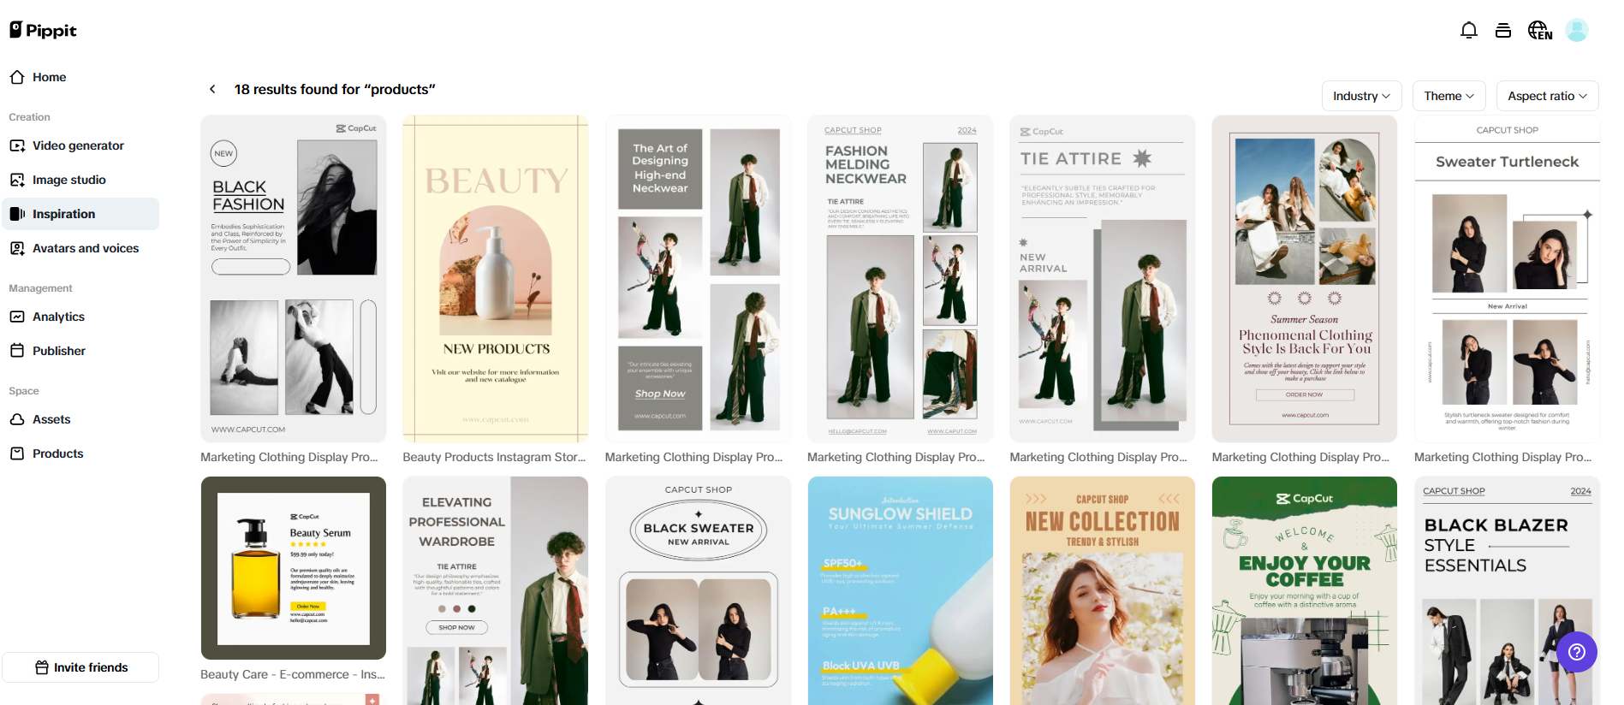Open the Analytics section
Screen dimensions: 1624x705
click(58, 317)
